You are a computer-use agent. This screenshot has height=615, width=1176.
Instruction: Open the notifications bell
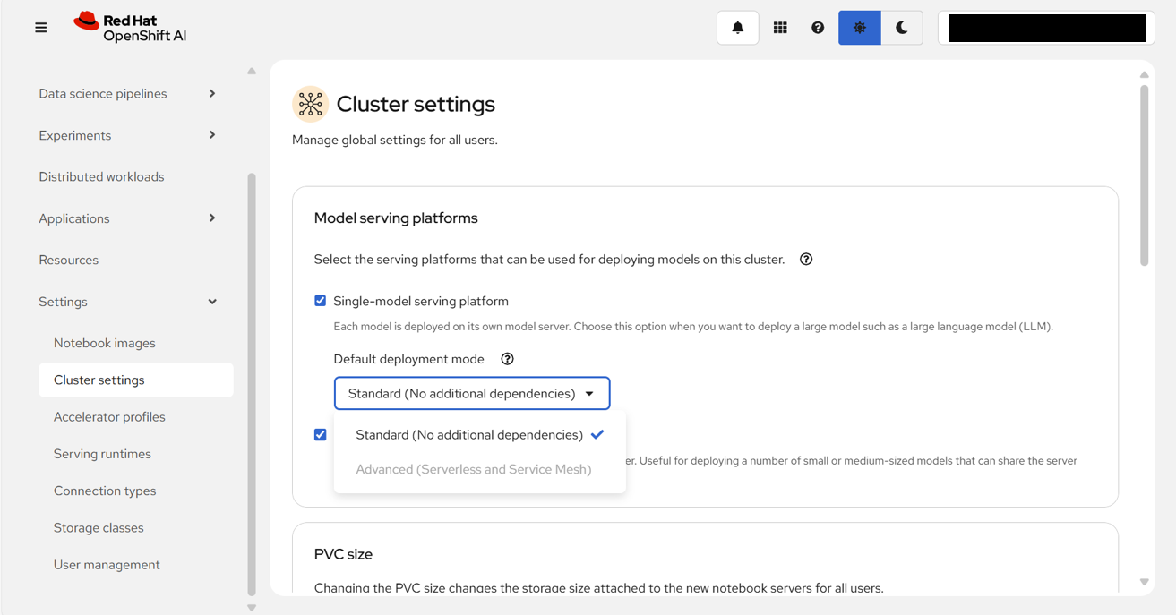[x=738, y=28]
